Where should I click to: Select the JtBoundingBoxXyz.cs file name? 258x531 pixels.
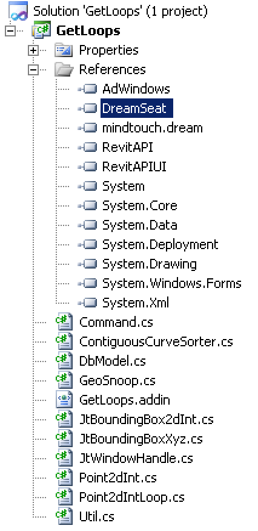tap(141, 439)
